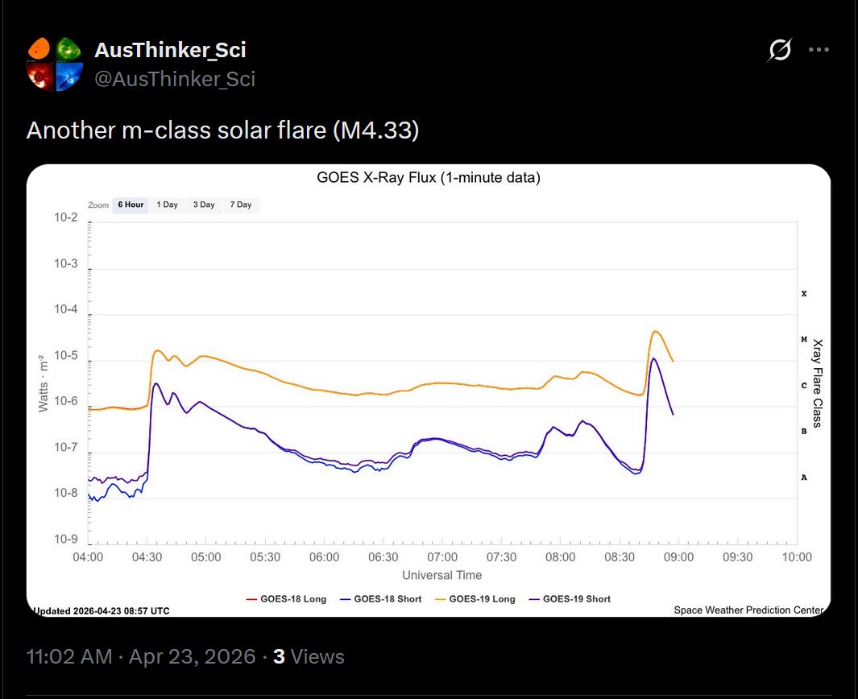Toggle the GOES-18 Short legend series
The height and width of the screenshot is (699, 858).
[380, 599]
